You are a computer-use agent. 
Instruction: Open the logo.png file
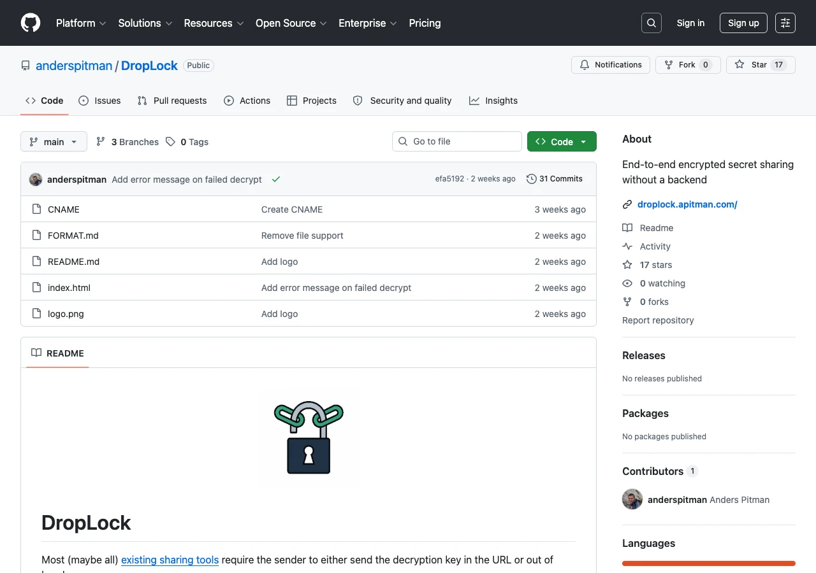click(66, 314)
